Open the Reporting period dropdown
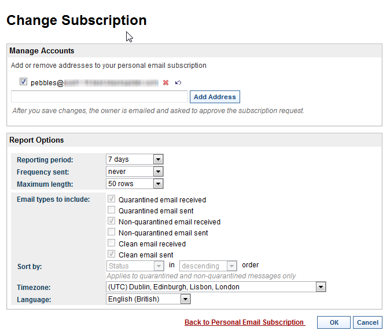Viewport: 390px width, 334px height. point(135,159)
